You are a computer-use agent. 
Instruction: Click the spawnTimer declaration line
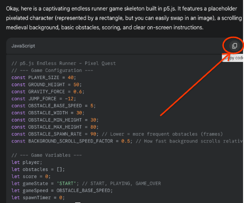(38, 198)
